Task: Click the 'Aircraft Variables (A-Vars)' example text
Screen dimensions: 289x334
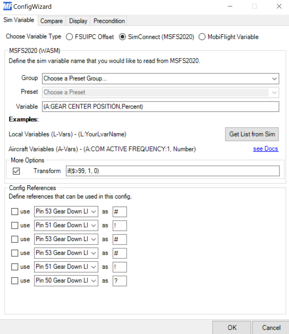Action: click(x=102, y=149)
